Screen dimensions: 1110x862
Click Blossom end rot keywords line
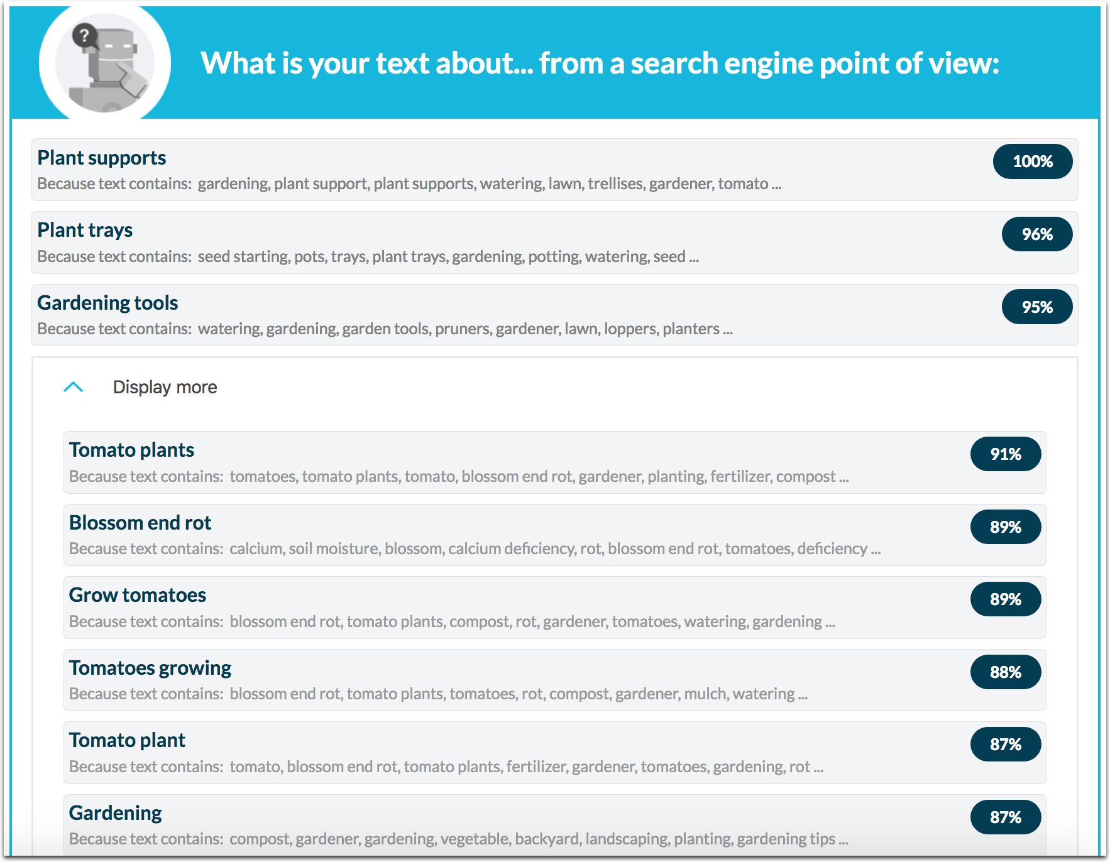click(554, 549)
